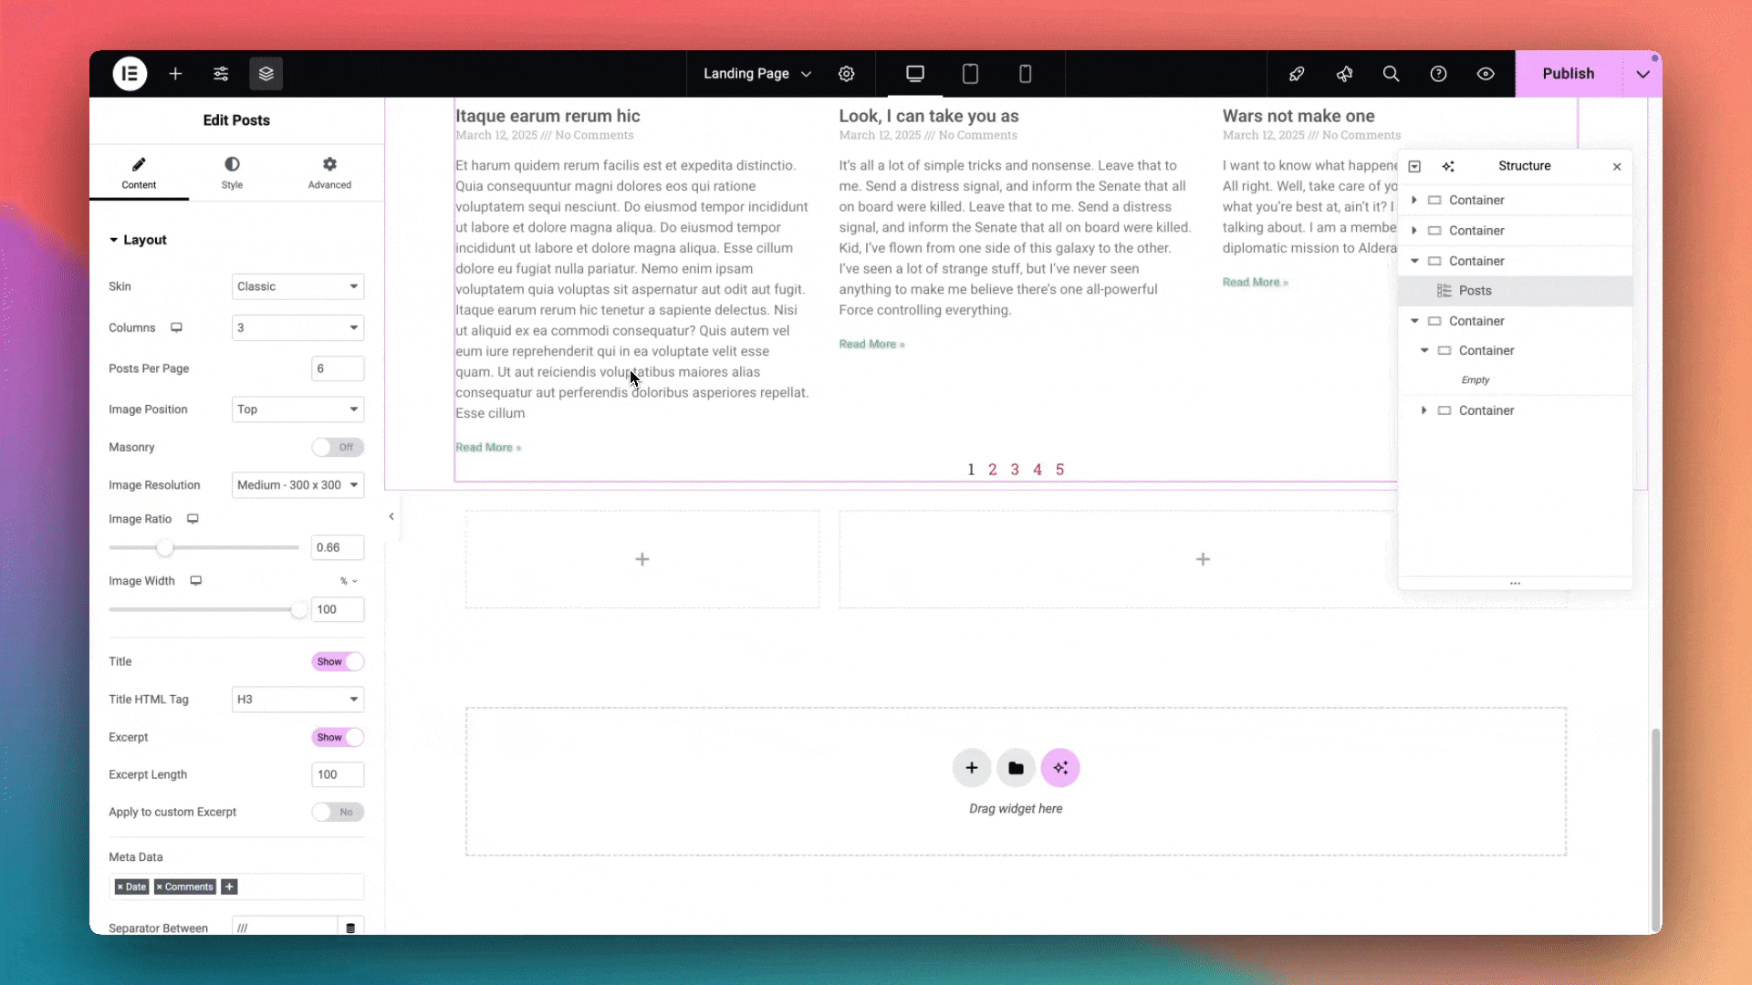
Task: Open template library folder button
Action: (x=1016, y=768)
